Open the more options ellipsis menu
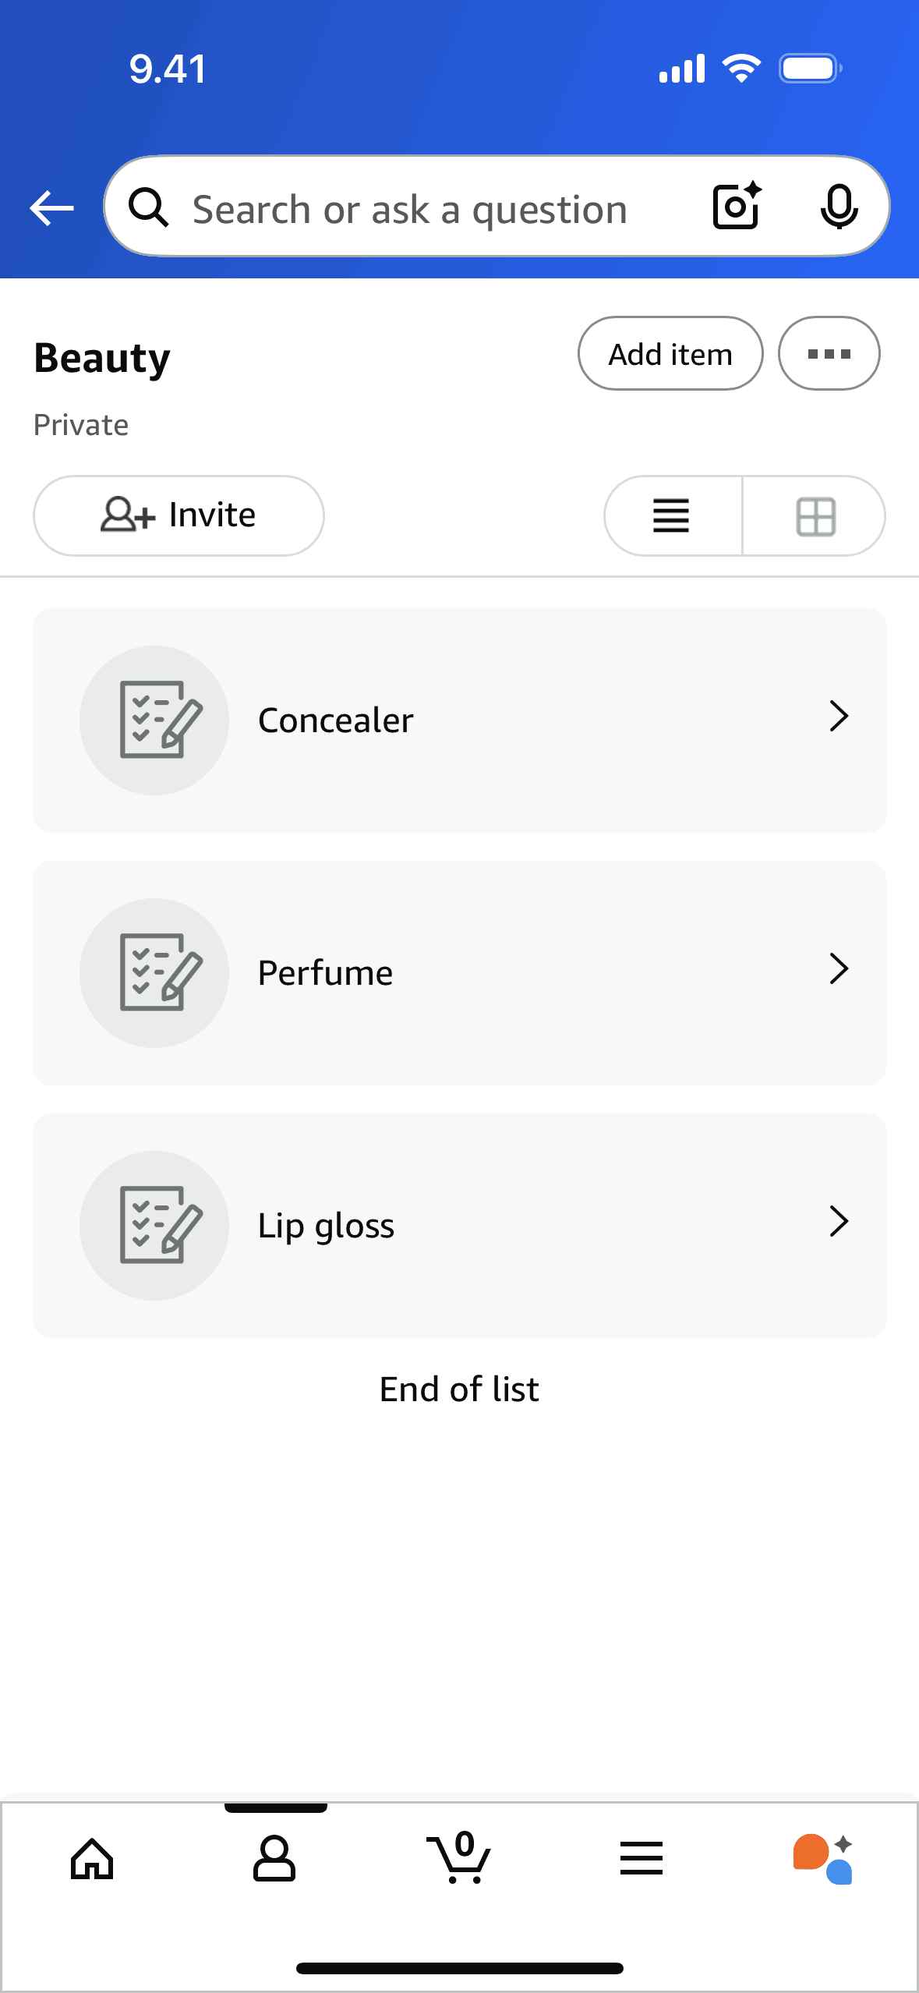The width and height of the screenshot is (919, 1993). click(829, 354)
